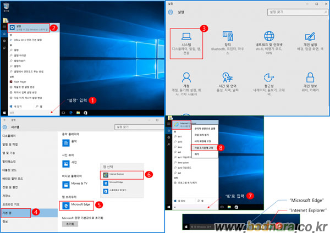Click 관리자 권한으로 실행 in the context menu

(205, 129)
